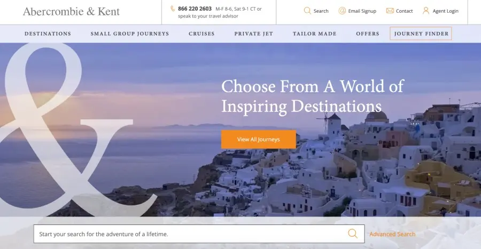Click the envelope Contact icon
This screenshot has height=249, width=481.
coord(390,11)
